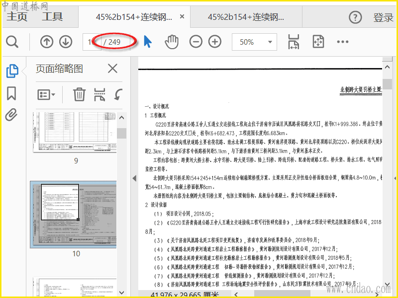
Task: Click the page number input field
Action: point(92,42)
